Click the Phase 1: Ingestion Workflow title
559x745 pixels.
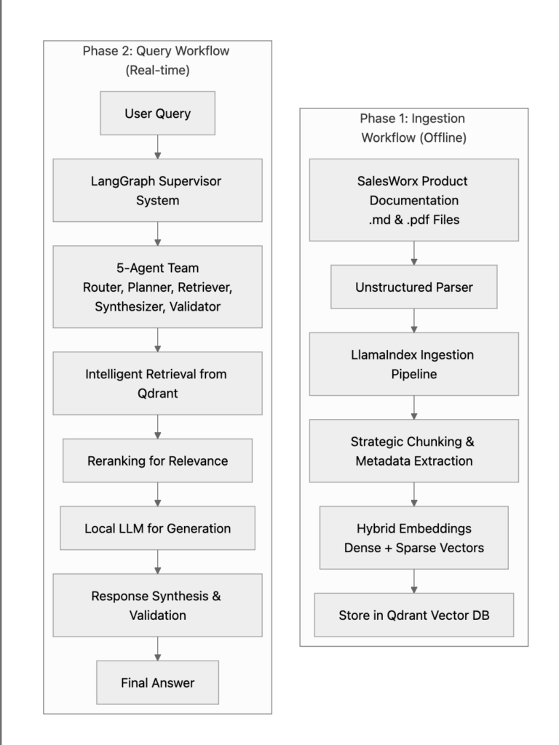tap(413, 127)
